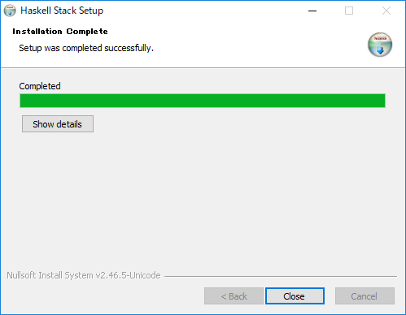Viewport: 406px width, 315px height.
Task: Select the Completed status label
Action: [40, 86]
